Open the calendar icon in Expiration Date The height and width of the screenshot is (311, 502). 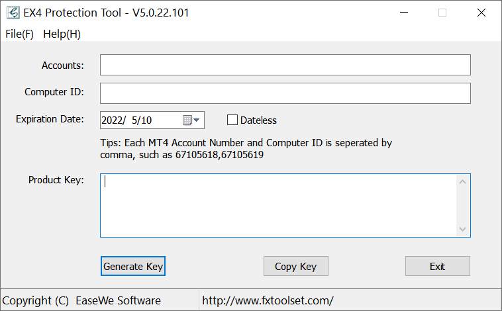(x=187, y=120)
